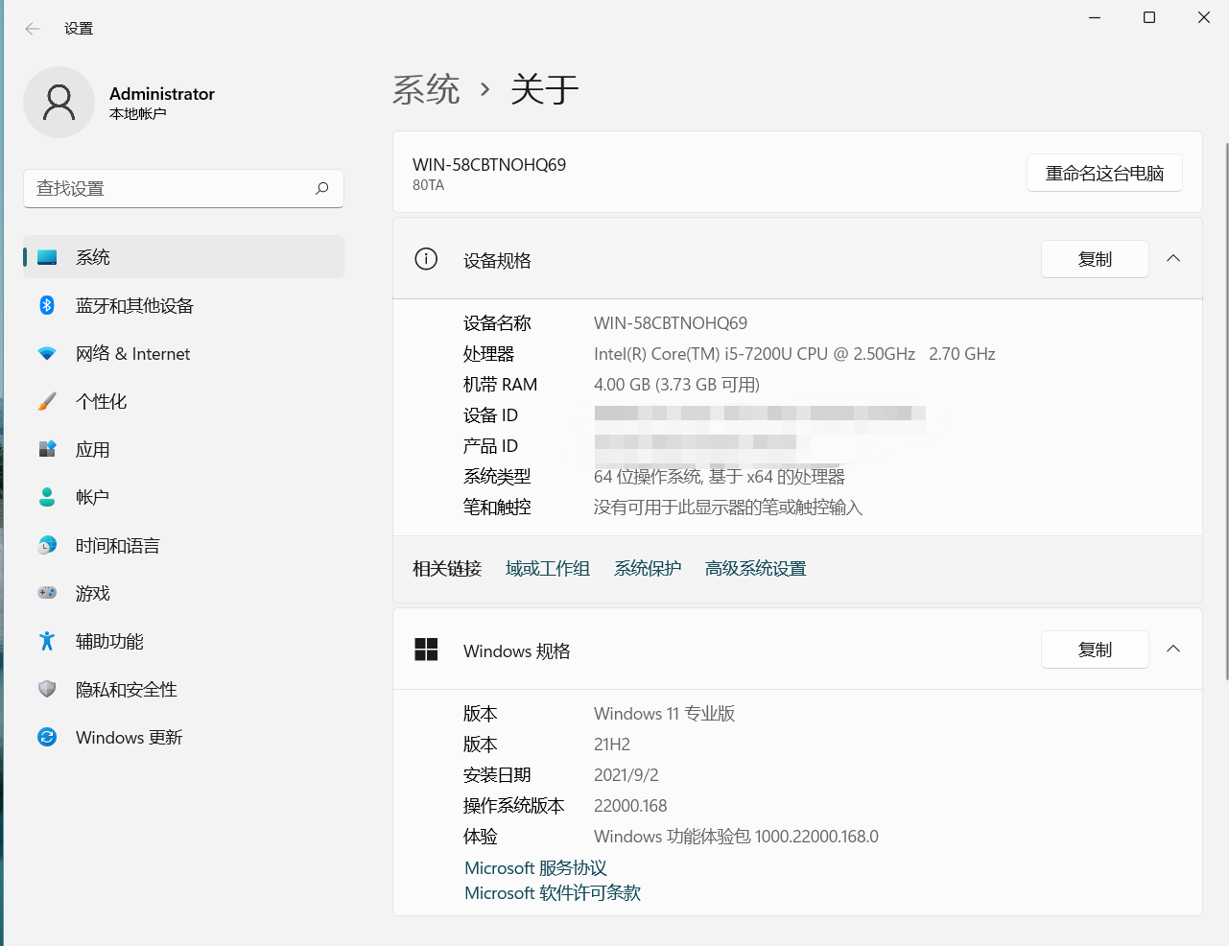Screen dimensions: 1229x946
Task: Copy device specs with 复制 button
Action: tap(1095, 259)
